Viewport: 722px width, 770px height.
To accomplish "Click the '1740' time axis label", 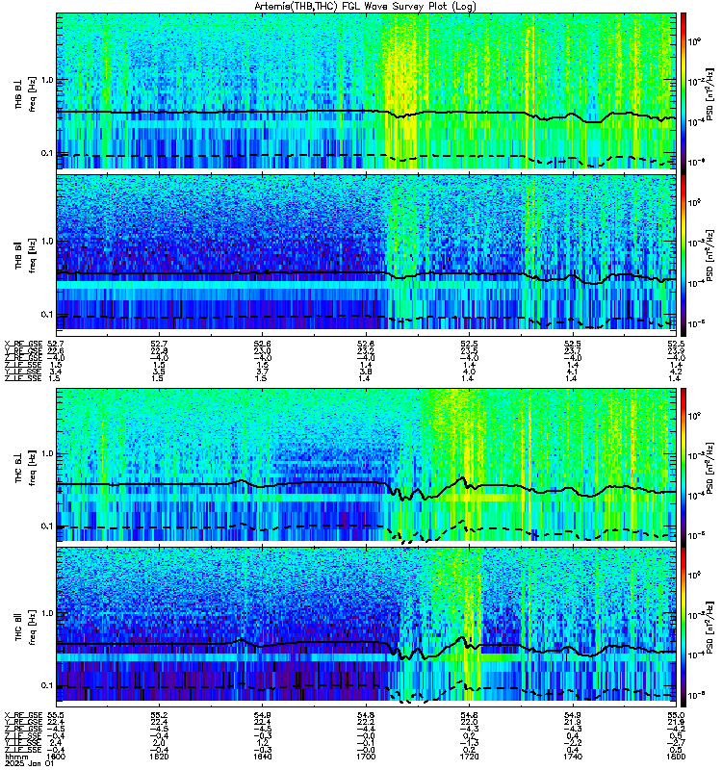I will click(572, 757).
